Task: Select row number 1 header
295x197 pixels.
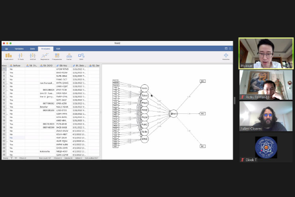Action: tap(4, 69)
